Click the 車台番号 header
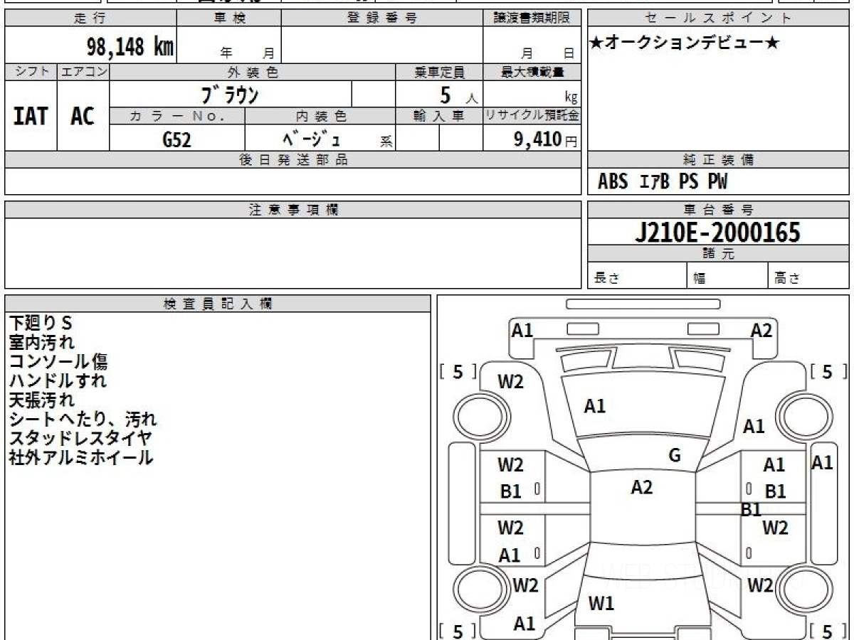The width and height of the screenshot is (854, 640). point(718,210)
